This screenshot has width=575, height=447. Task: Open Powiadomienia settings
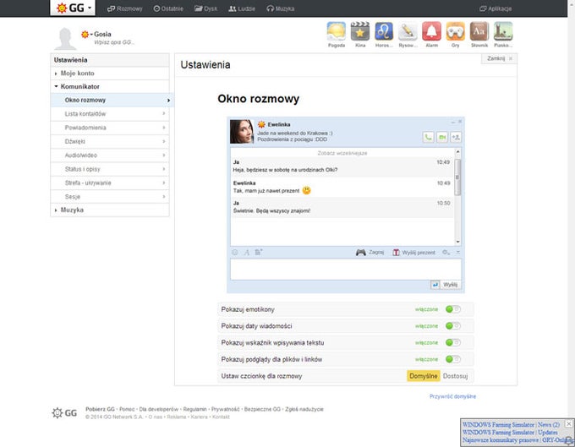110,128
